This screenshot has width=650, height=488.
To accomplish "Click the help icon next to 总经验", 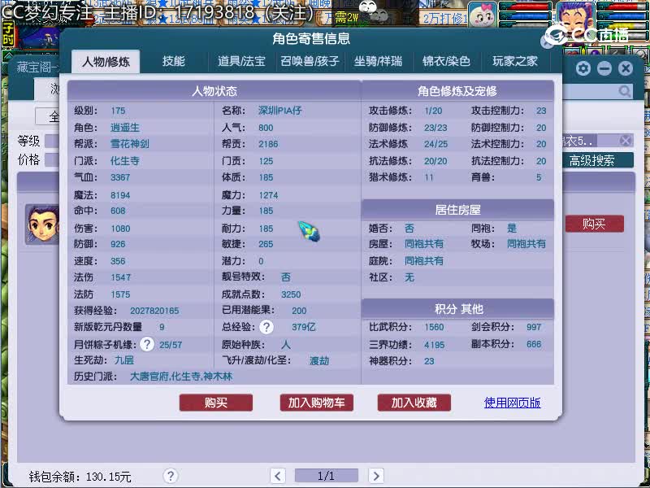I will coord(266,327).
